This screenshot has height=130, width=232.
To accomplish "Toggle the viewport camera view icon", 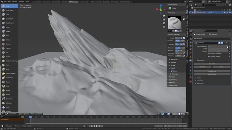I will click(x=164, y=23).
